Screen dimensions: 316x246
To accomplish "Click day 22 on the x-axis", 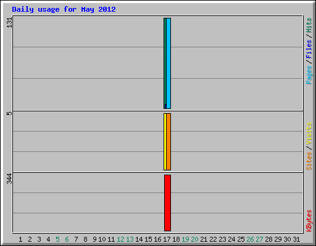I will pyautogui.click(x=213, y=239).
